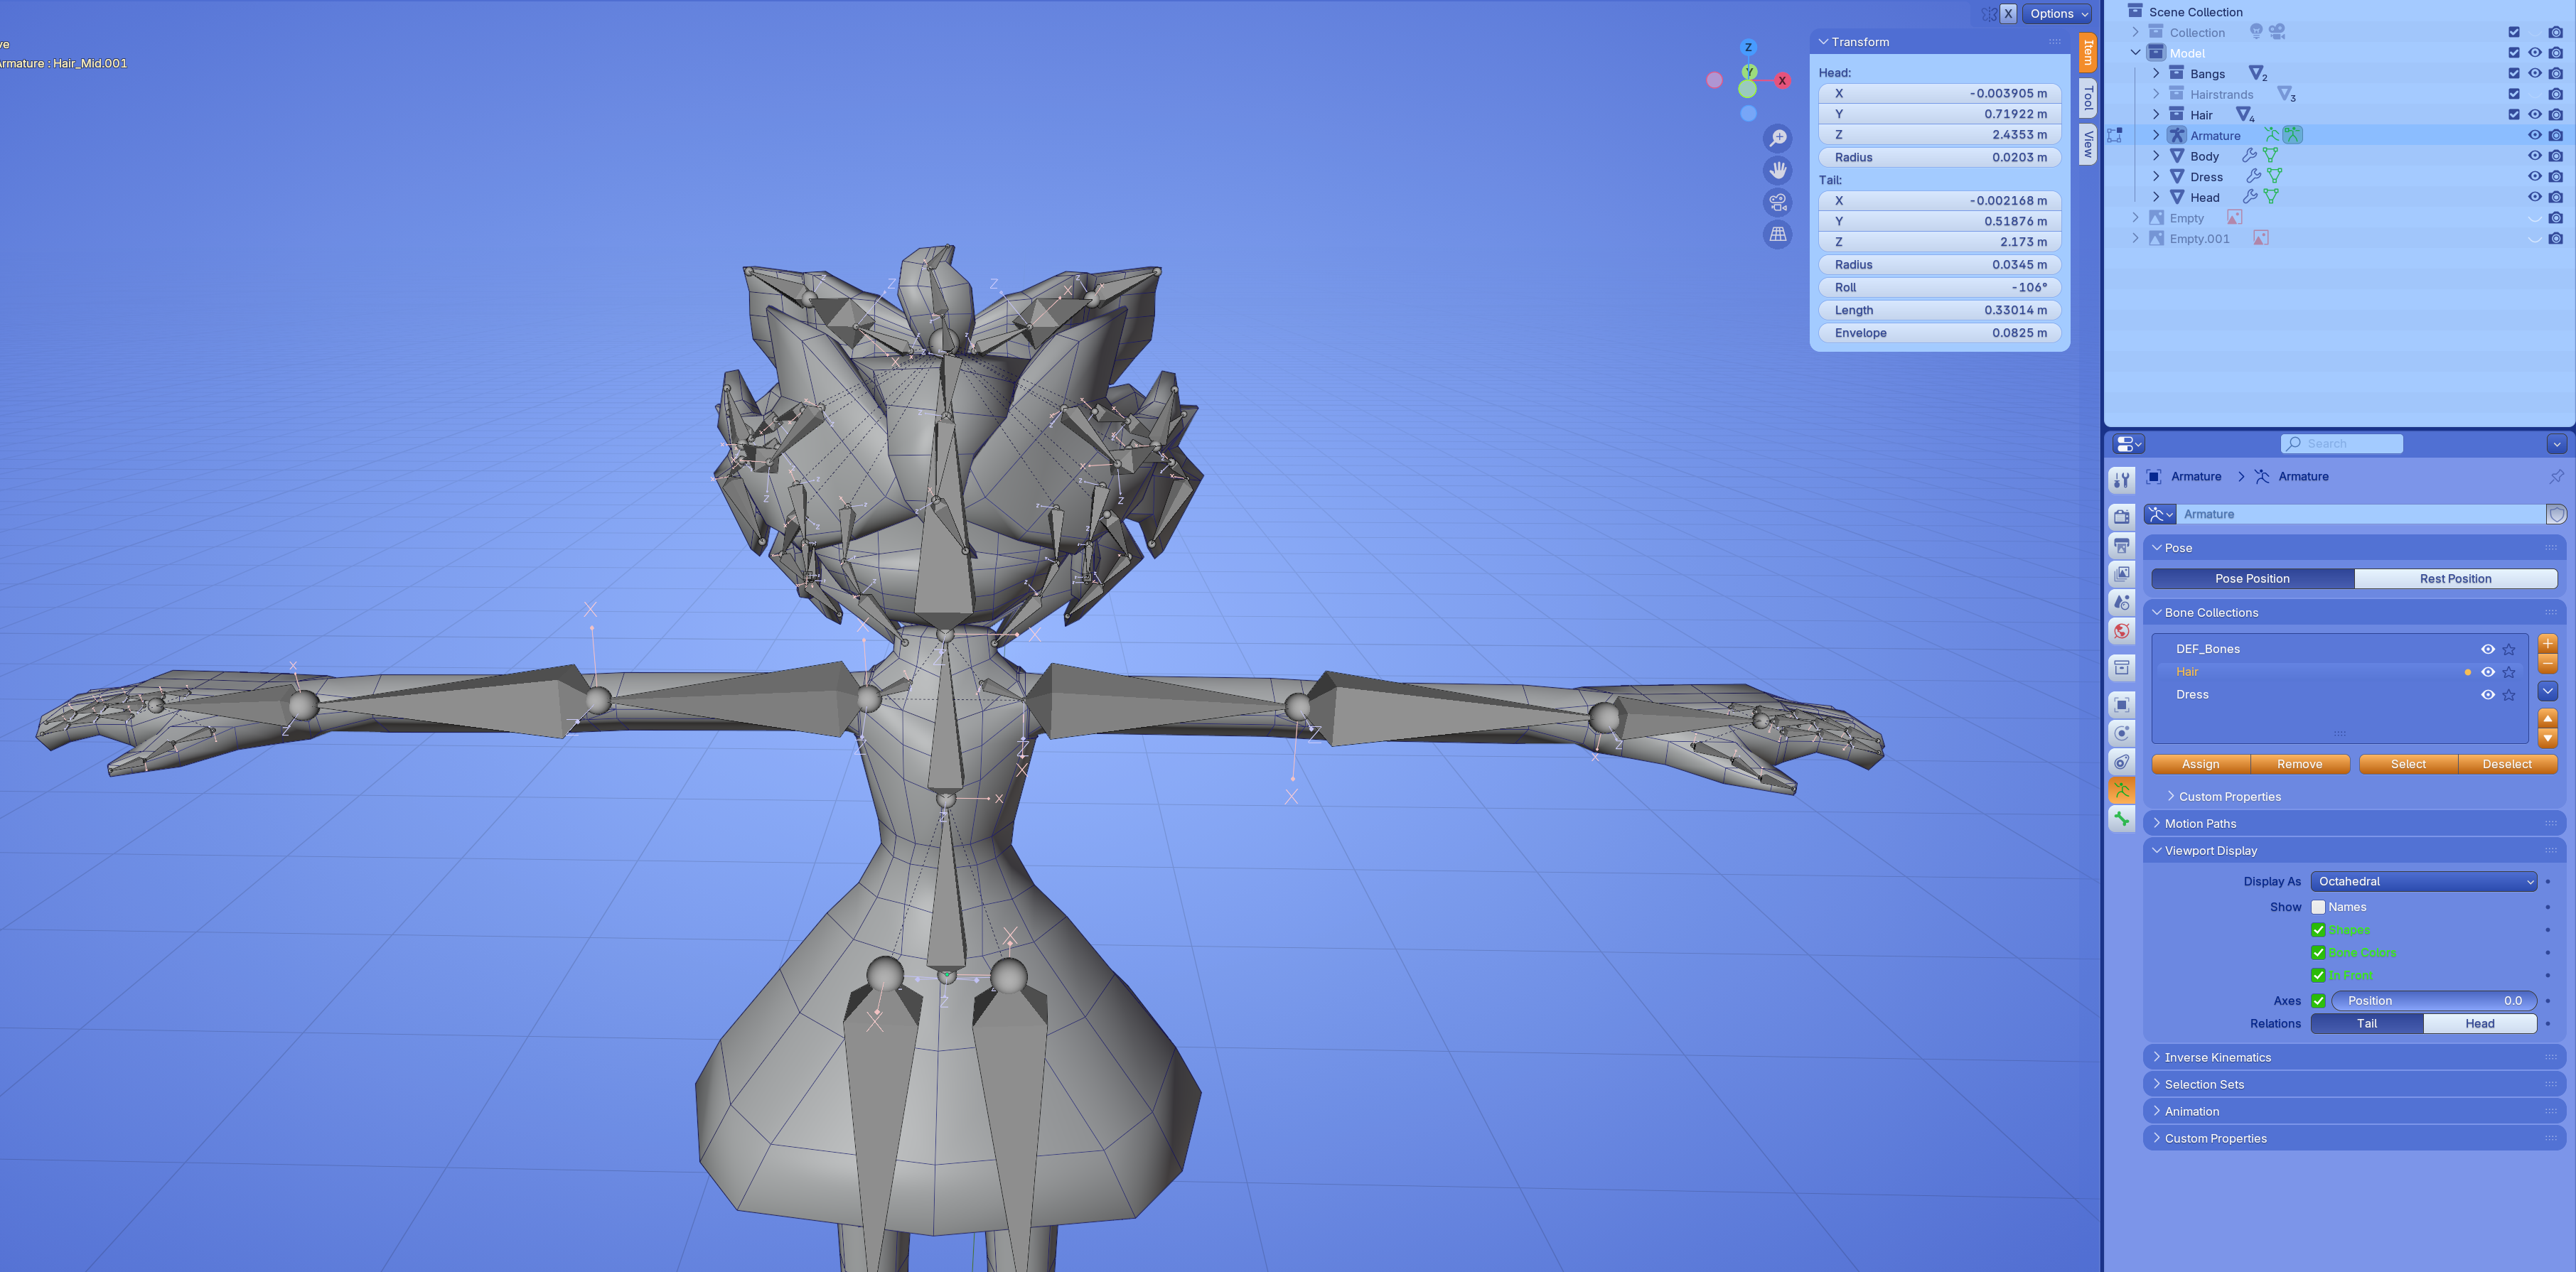Viewport: 2576px width, 1272px height.
Task: Hide the Body object in outliner
Action: point(2534,156)
